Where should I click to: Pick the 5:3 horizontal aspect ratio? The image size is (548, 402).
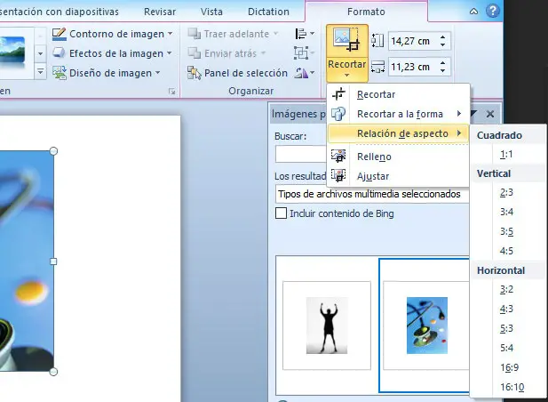[506, 328]
